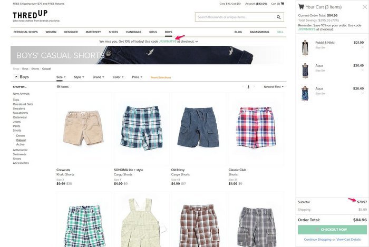Select Active shorts subcategory
Viewport: 369px width, 247px height.
pyautogui.click(x=20, y=144)
